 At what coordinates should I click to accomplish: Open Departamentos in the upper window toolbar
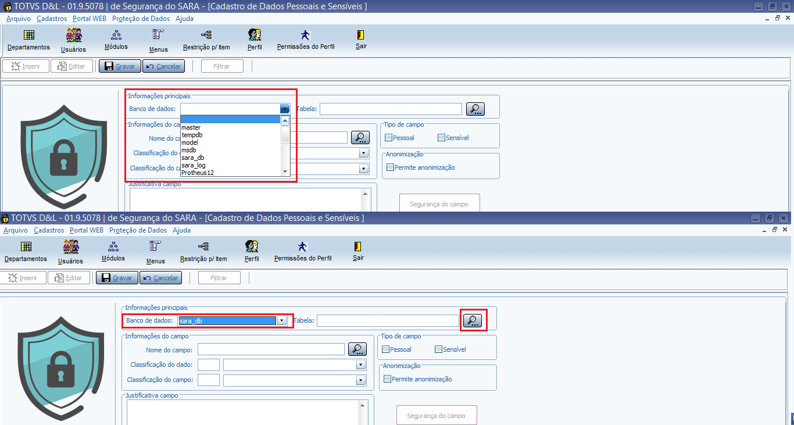[x=28, y=40]
